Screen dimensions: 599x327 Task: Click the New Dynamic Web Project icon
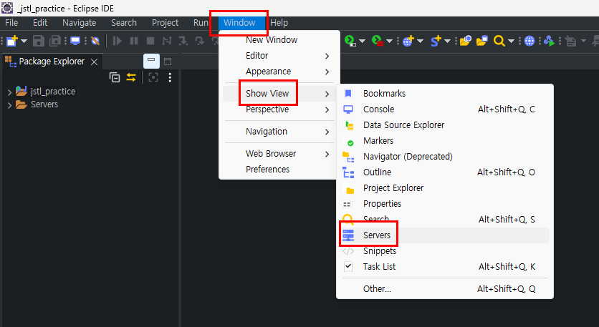(x=408, y=41)
